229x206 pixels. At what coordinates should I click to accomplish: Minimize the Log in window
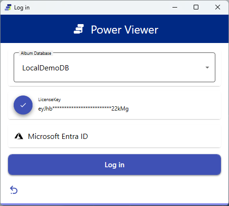click(x=175, y=7)
